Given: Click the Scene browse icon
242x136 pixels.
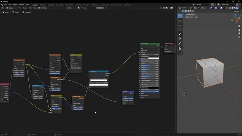Looking at the screenshot, I should [x=194, y=5].
